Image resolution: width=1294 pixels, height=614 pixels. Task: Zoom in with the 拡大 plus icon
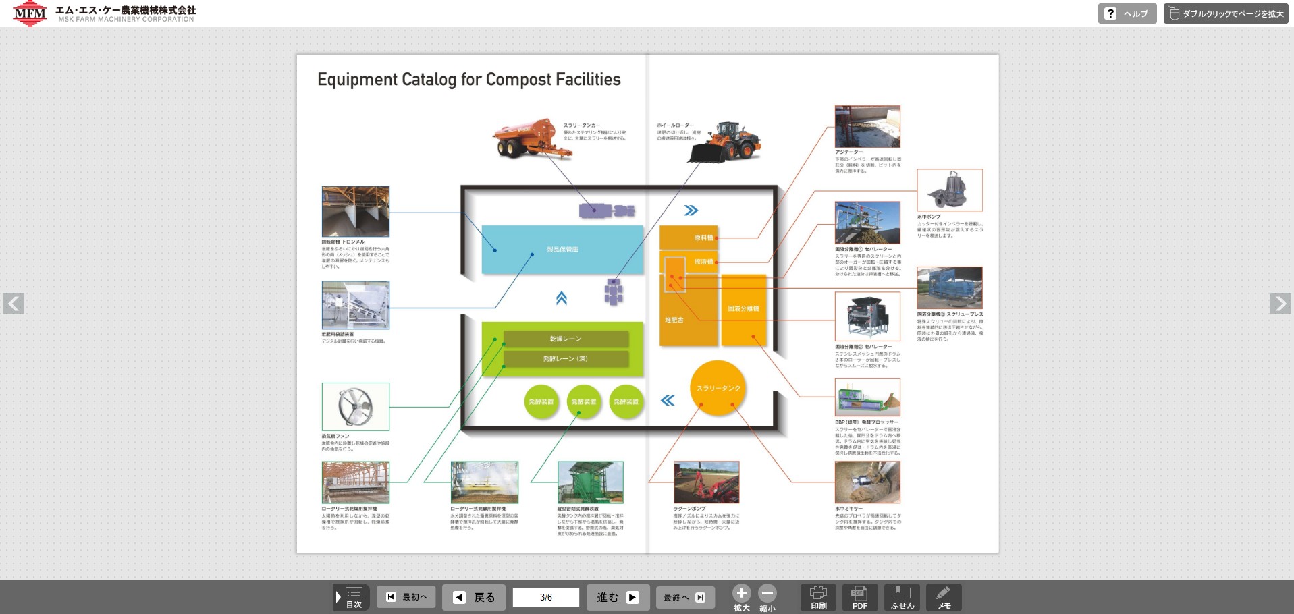(741, 593)
